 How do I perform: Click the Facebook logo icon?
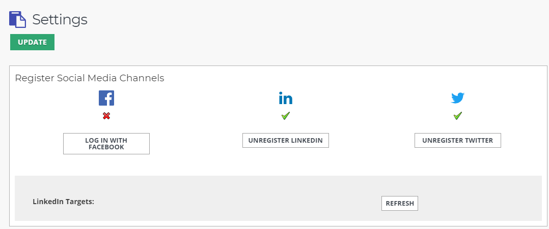[106, 98]
